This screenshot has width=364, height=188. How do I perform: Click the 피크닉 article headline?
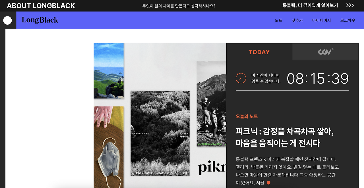coord(285,137)
